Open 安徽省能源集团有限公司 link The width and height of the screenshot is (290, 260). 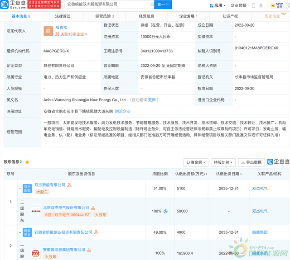click(x=64, y=250)
